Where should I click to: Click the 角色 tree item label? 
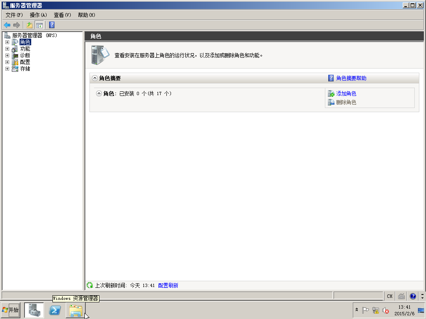point(25,42)
